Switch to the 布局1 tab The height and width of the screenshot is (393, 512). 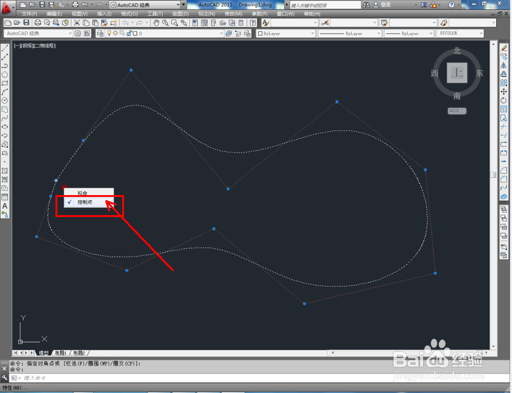61,353
